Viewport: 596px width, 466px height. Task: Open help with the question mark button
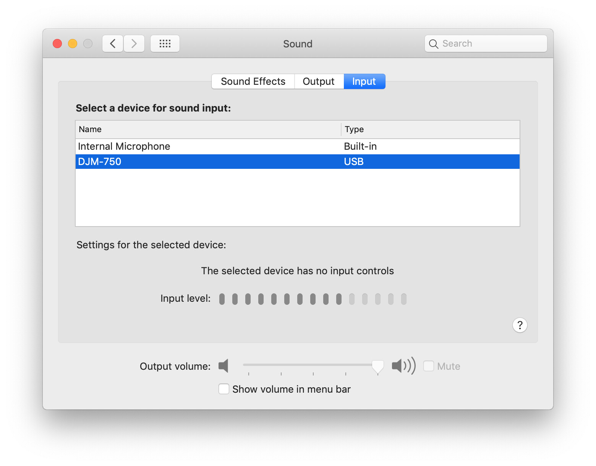pos(520,325)
